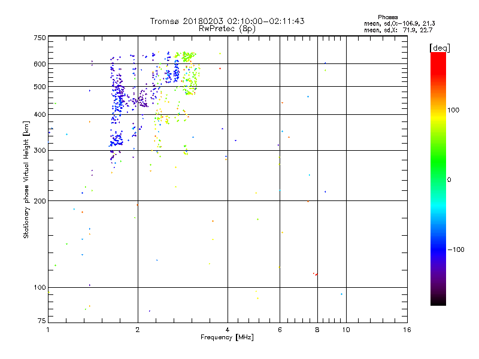Click the y-axis tick label '500'
The image size is (479, 359).
point(40,87)
